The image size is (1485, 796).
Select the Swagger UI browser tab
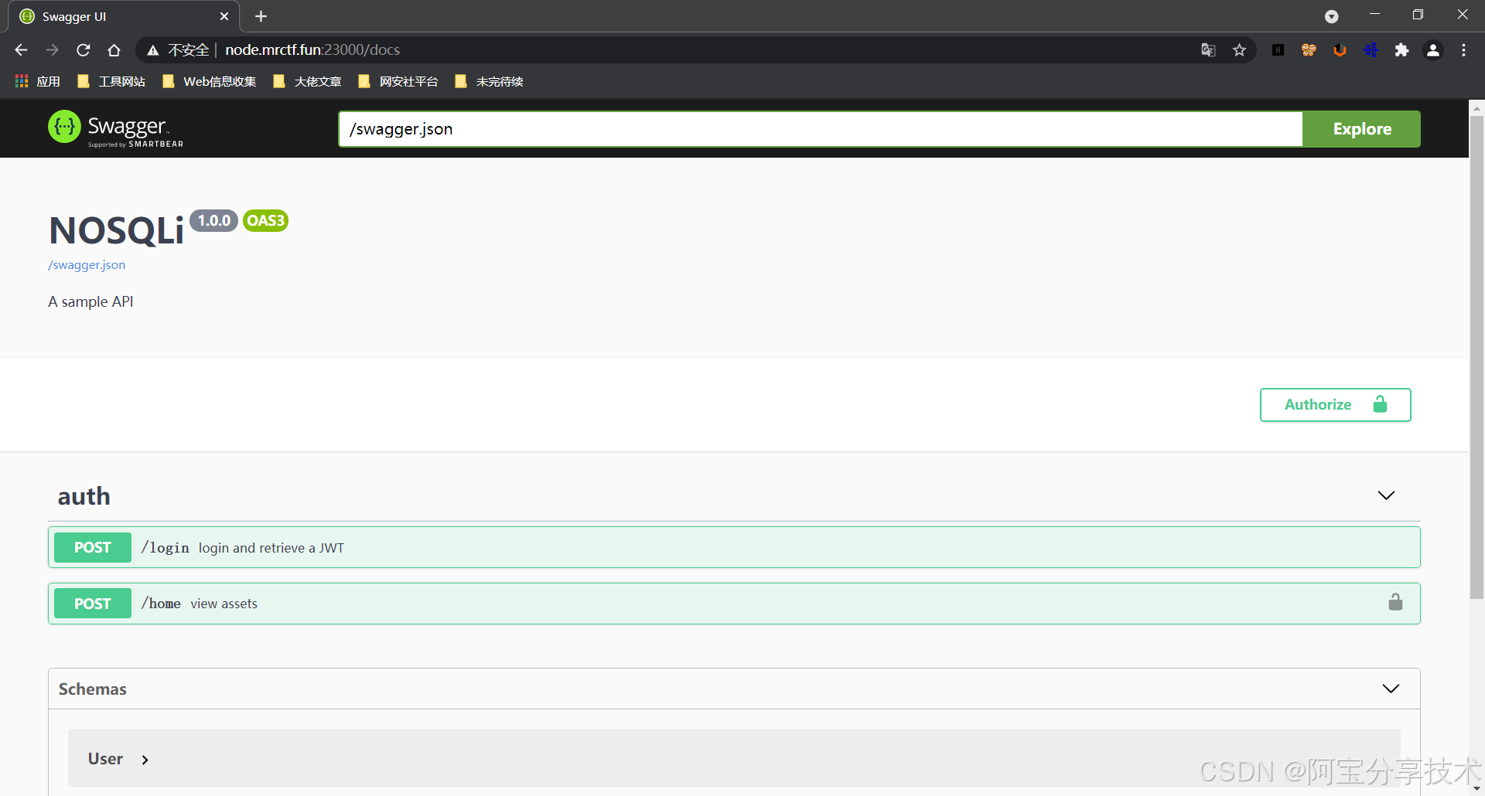point(124,16)
